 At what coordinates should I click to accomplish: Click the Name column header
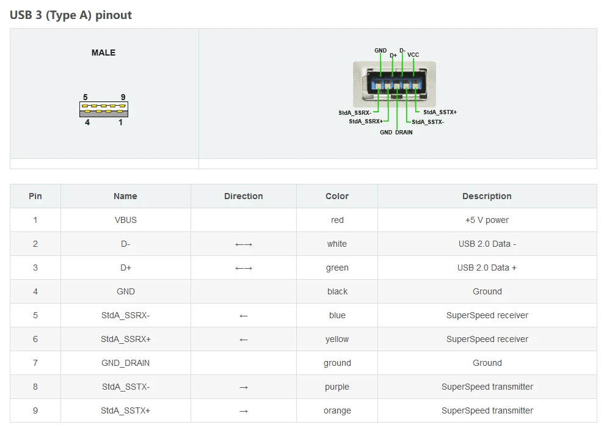[126, 196]
